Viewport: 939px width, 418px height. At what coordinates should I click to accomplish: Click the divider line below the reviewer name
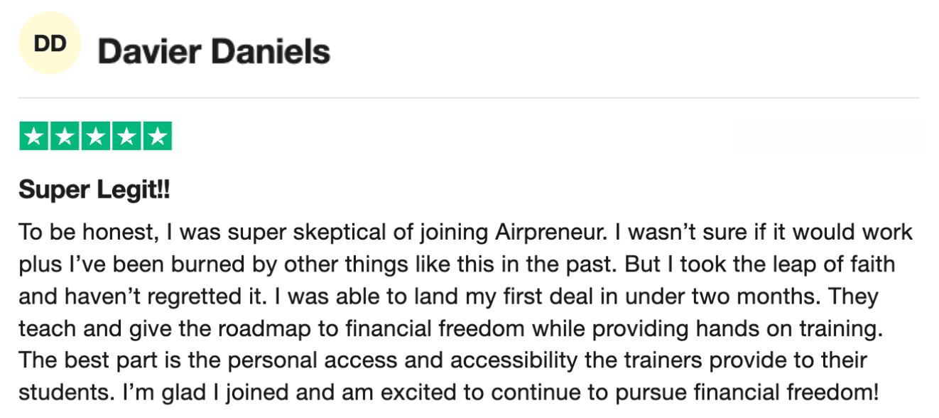[469, 97]
